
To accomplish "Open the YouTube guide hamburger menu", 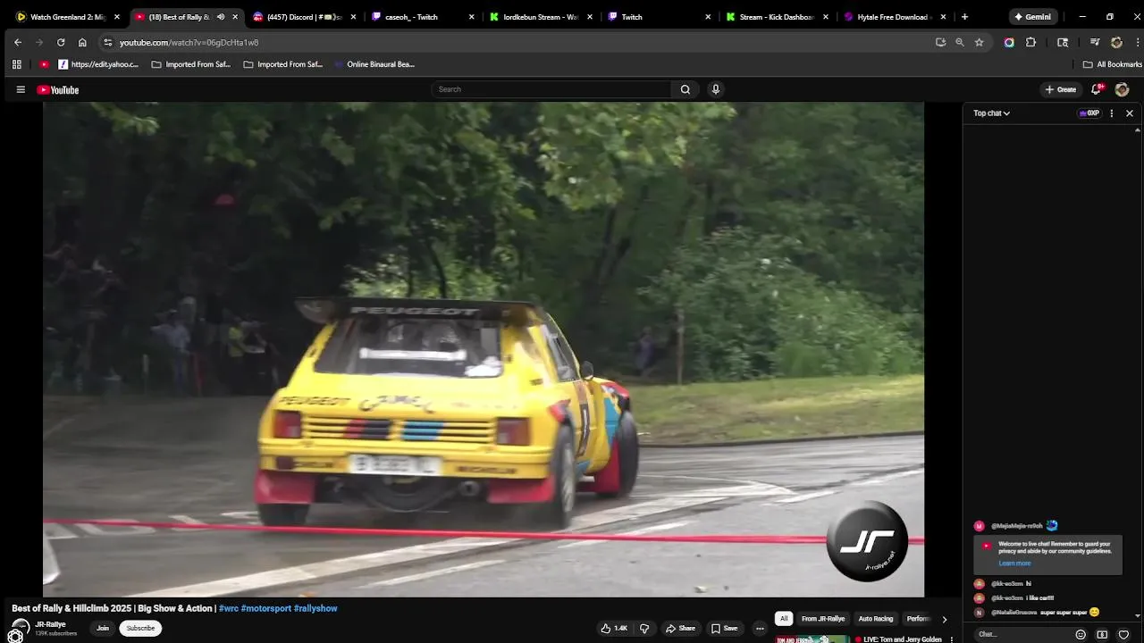I will click(x=21, y=89).
